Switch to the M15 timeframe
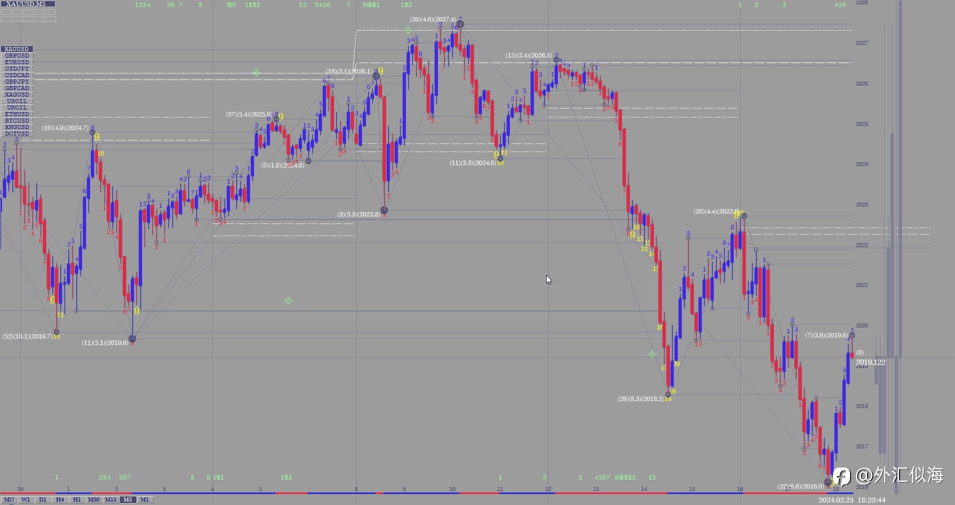This screenshot has height=505, width=955. tap(110, 499)
